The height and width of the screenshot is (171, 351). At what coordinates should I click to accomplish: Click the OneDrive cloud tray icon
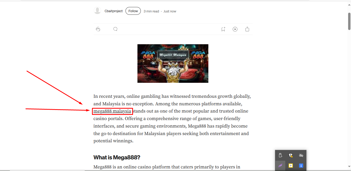pyautogui.click(x=301, y=155)
